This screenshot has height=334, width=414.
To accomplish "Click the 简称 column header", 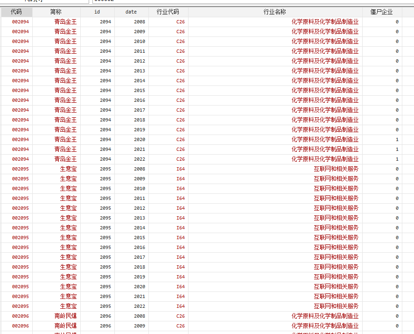I will [56, 12].
